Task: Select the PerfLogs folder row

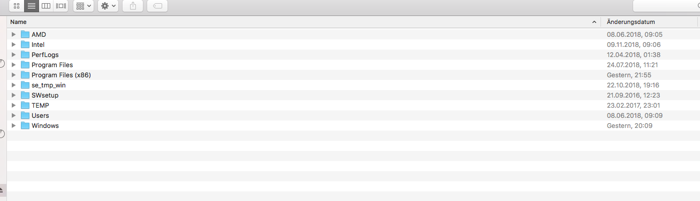Action: 353,55
